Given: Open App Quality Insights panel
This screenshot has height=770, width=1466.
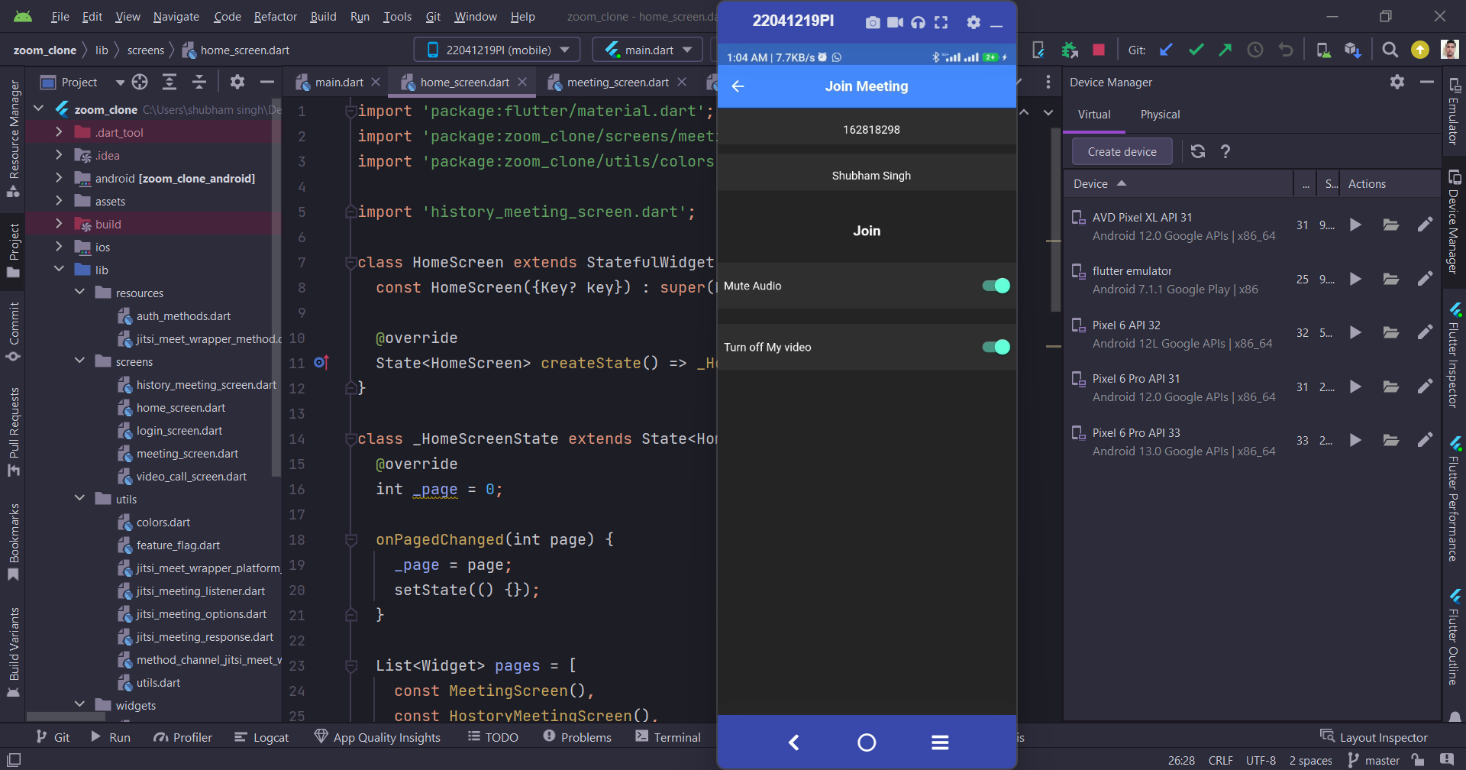Looking at the screenshot, I should (377, 737).
